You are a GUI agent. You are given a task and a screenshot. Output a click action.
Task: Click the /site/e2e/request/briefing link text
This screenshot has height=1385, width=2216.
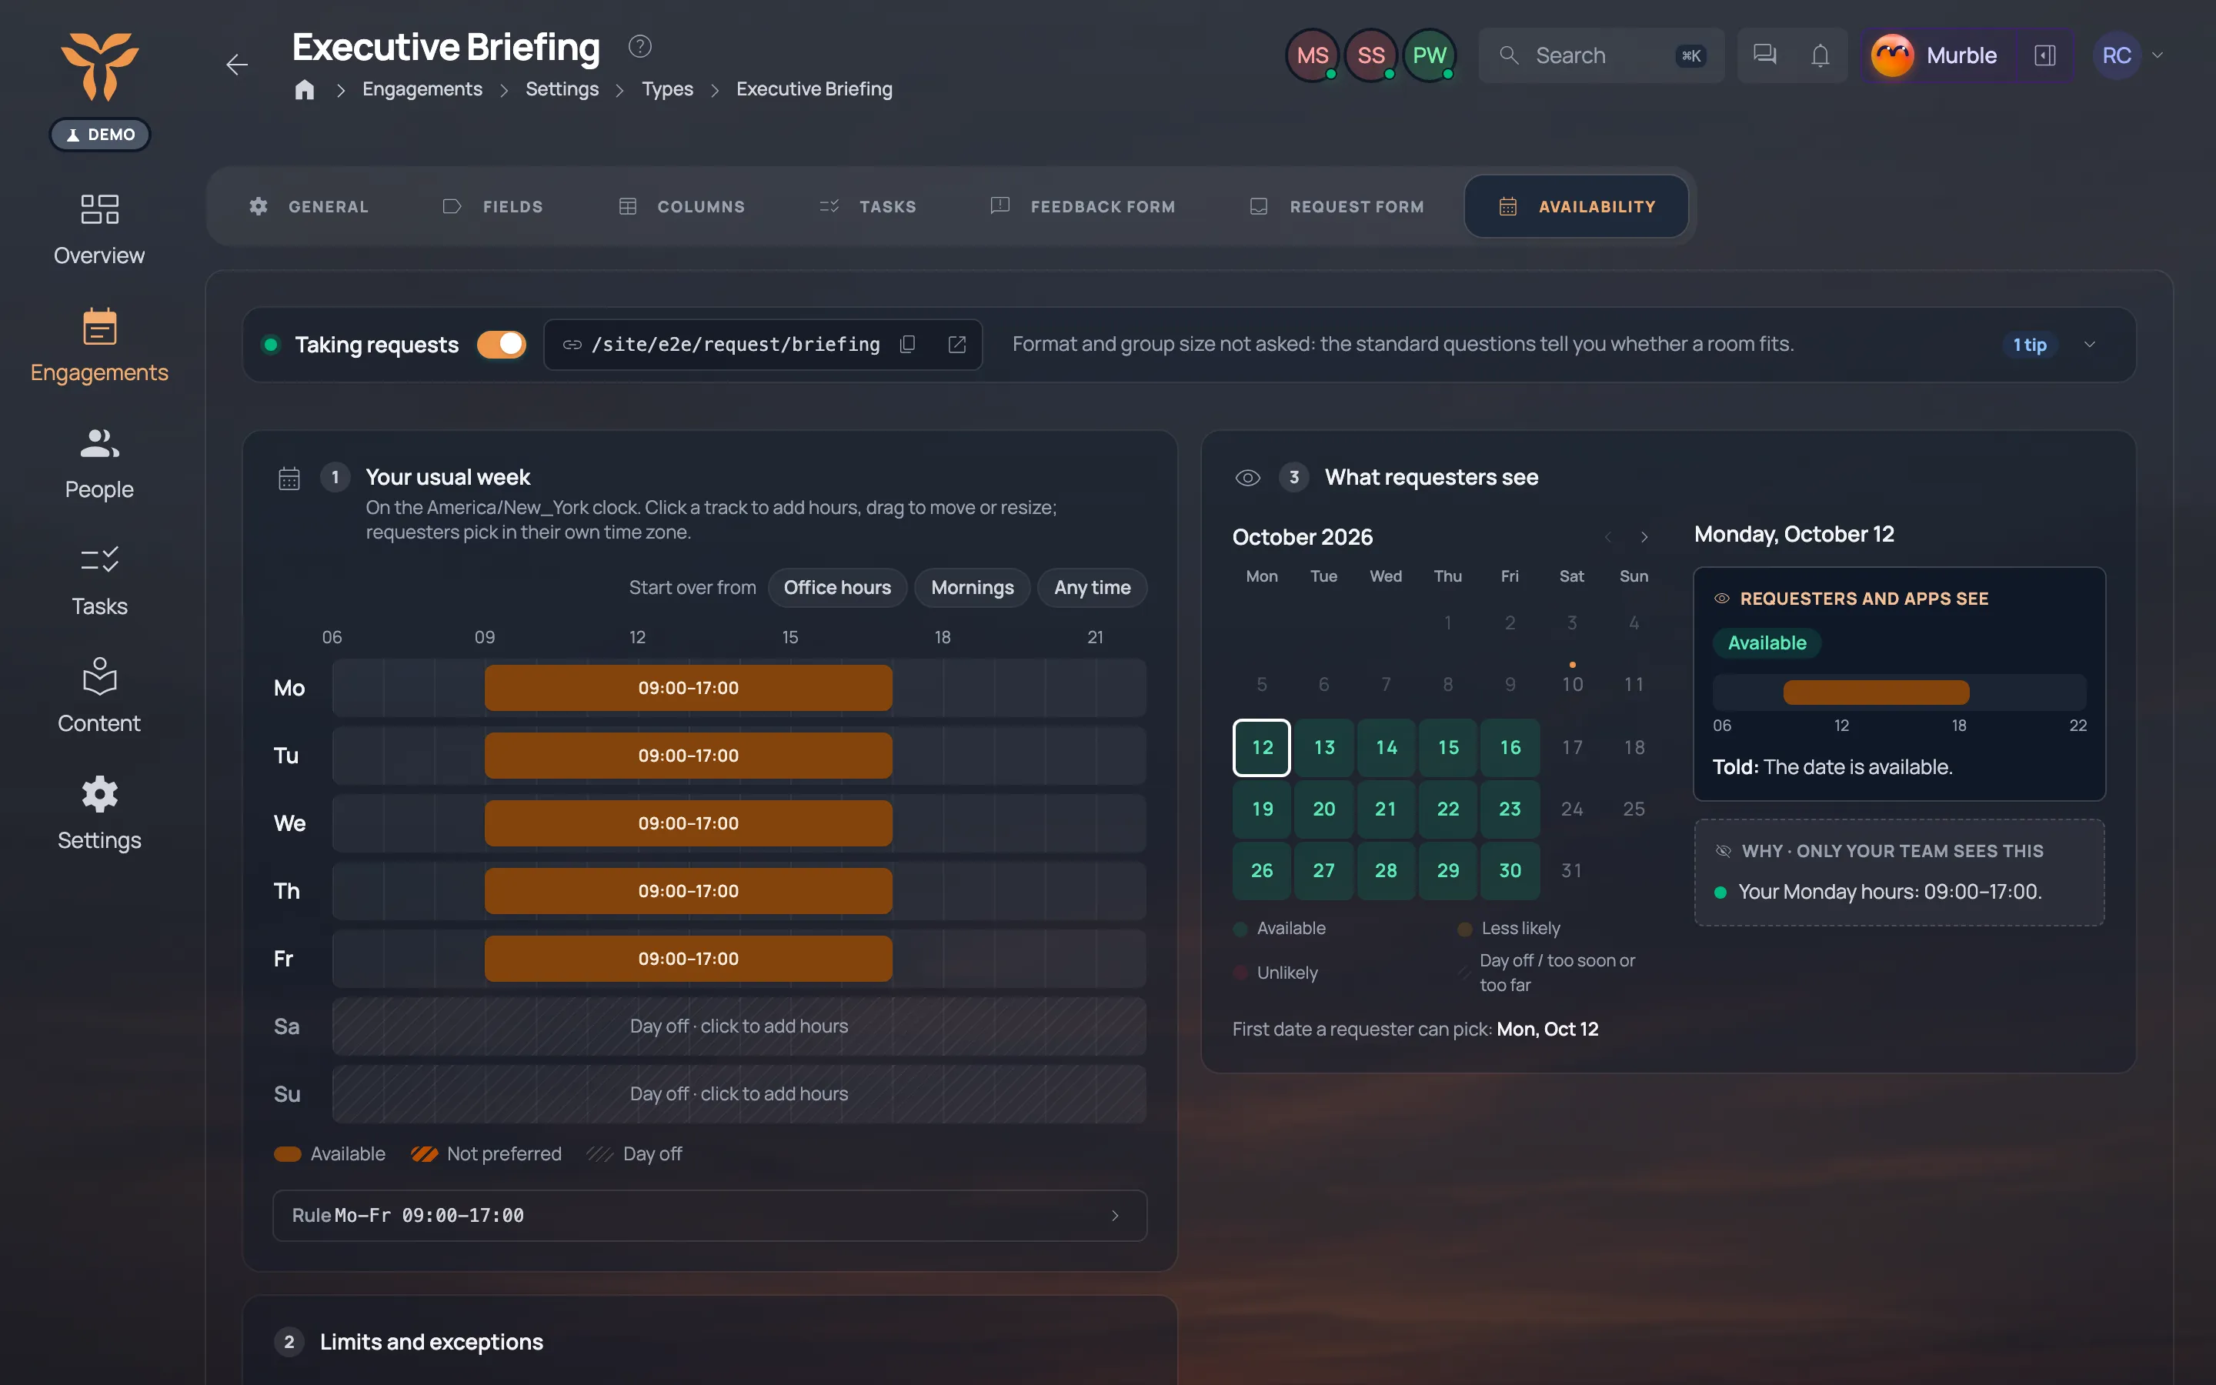point(736,345)
